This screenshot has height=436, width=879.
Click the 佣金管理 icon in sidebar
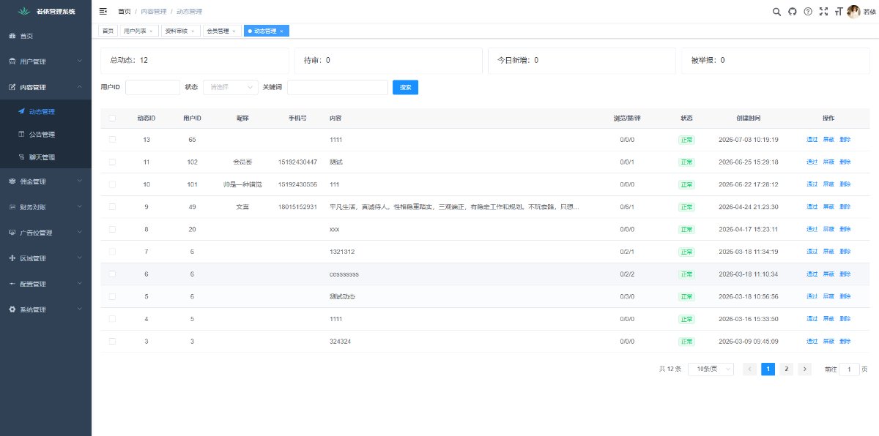pos(12,181)
